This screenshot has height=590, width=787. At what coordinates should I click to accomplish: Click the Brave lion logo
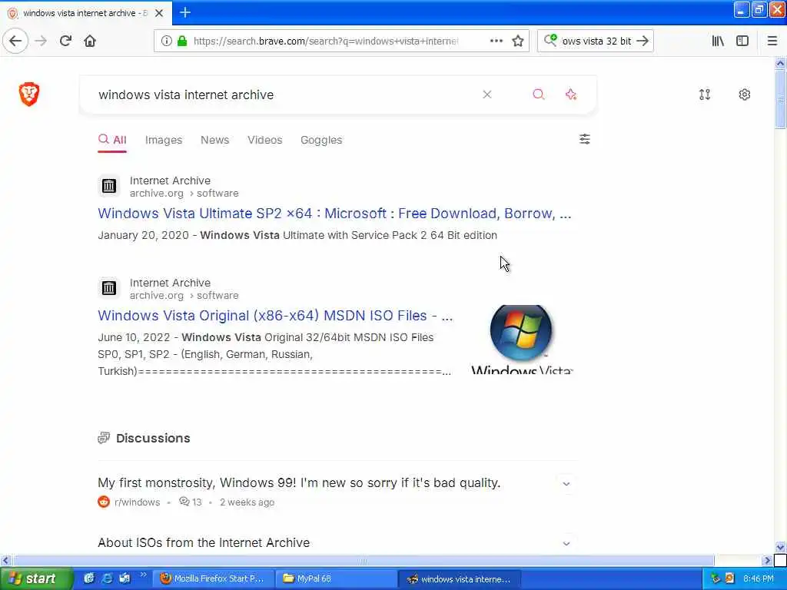(x=29, y=94)
